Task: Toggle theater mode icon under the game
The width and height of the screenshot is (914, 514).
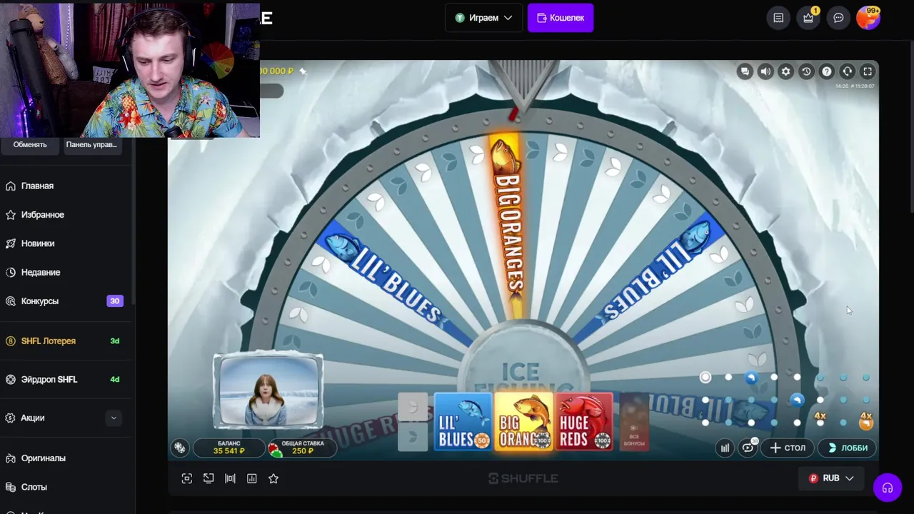Action: tap(230, 478)
